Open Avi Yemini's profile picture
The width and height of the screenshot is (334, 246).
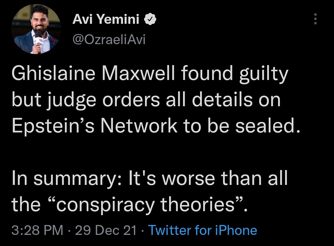(x=36, y=29)
